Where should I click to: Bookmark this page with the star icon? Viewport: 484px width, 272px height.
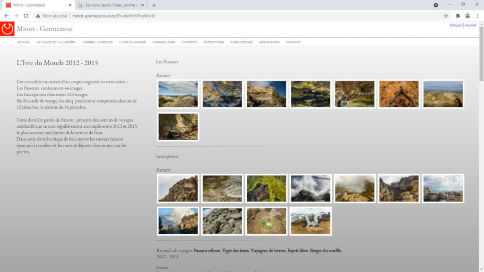tap(446, 16)
